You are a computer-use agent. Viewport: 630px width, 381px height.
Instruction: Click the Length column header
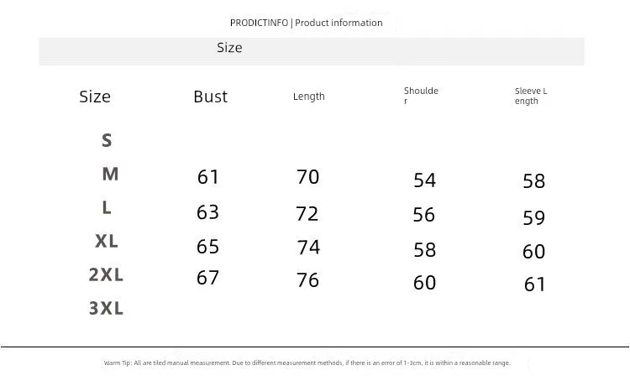[x=308, y=97]
